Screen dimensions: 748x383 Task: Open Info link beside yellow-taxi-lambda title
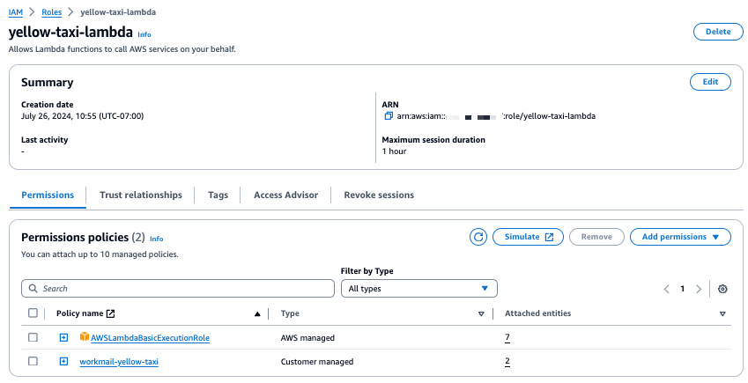(144, 34)
